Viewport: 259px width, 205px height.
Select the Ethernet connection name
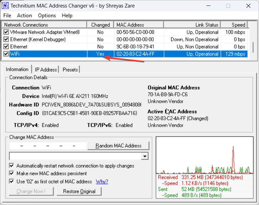point(19,46)
